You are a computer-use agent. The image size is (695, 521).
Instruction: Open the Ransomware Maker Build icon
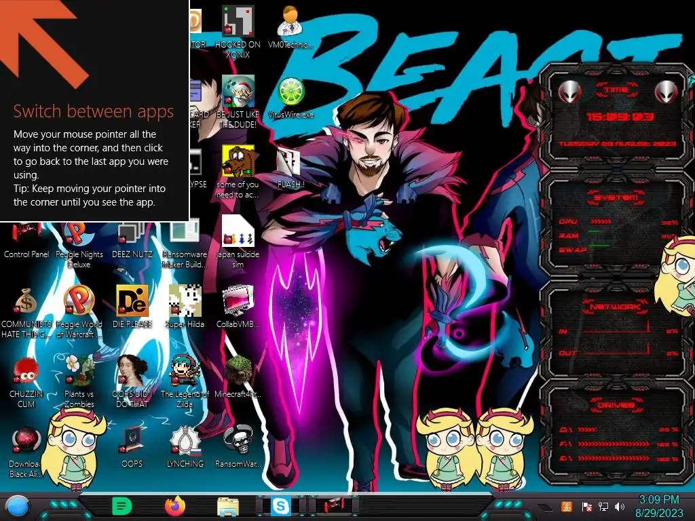coord(185,242)
